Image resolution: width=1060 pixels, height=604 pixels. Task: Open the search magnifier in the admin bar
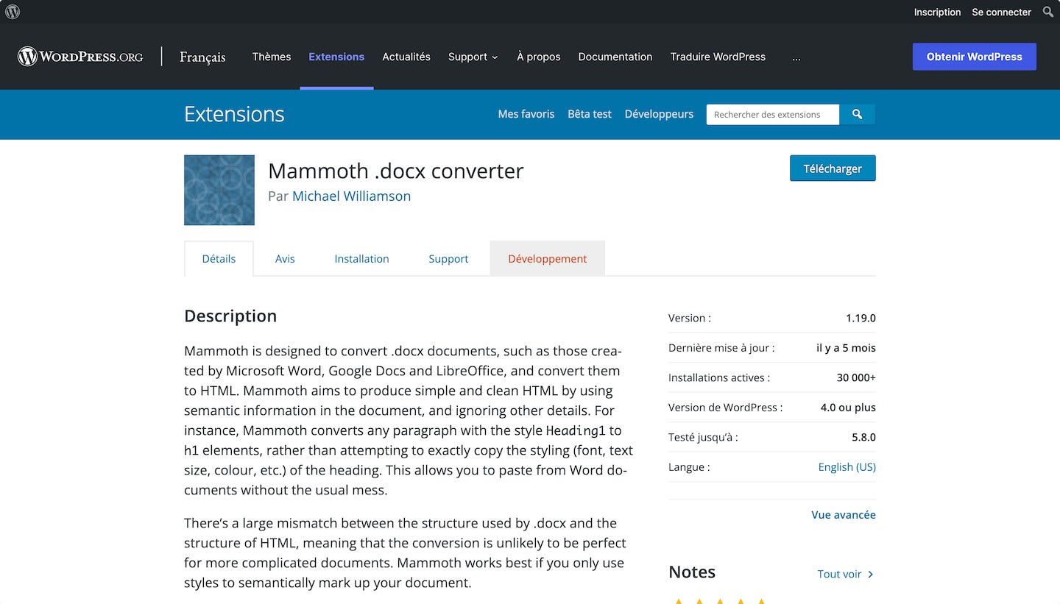pyautogui.click(x=1048, y=12)
